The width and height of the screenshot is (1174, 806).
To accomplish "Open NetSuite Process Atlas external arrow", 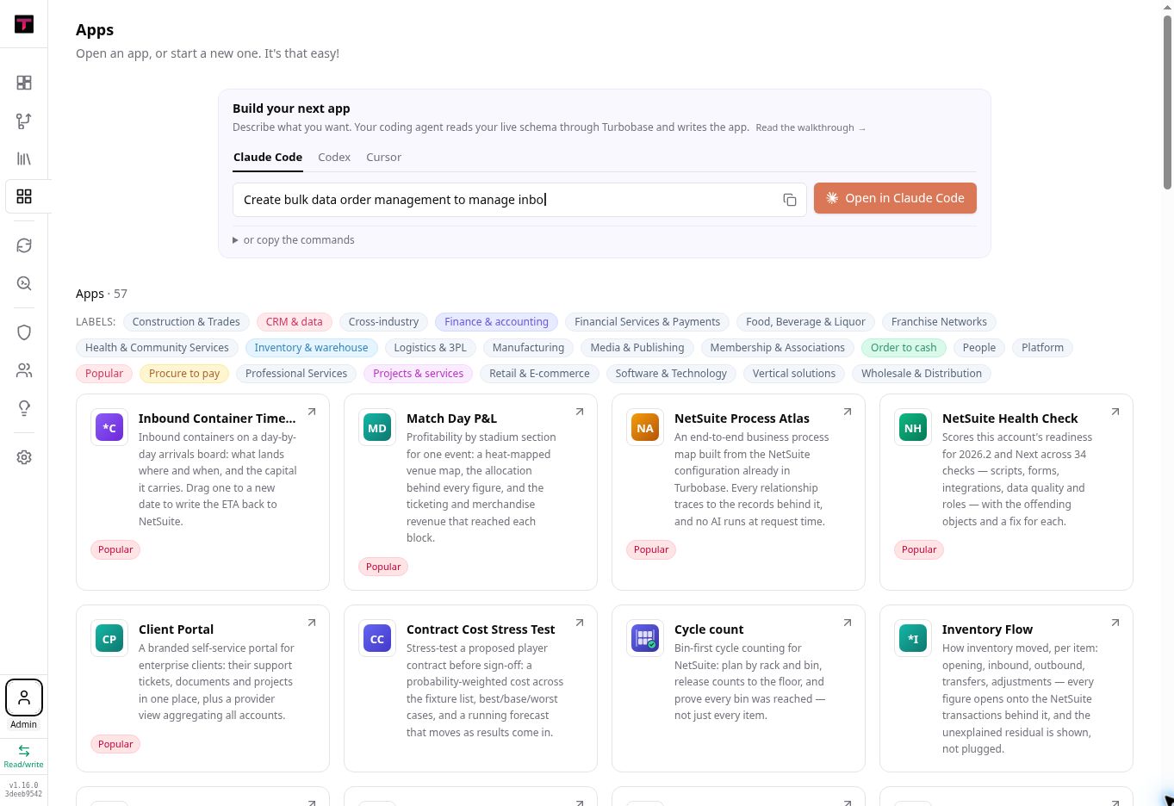I will tap(848, 412).
